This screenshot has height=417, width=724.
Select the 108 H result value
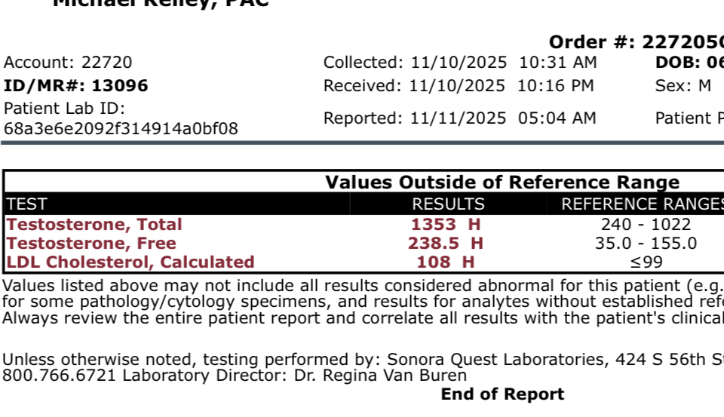[x=446, y=262]
